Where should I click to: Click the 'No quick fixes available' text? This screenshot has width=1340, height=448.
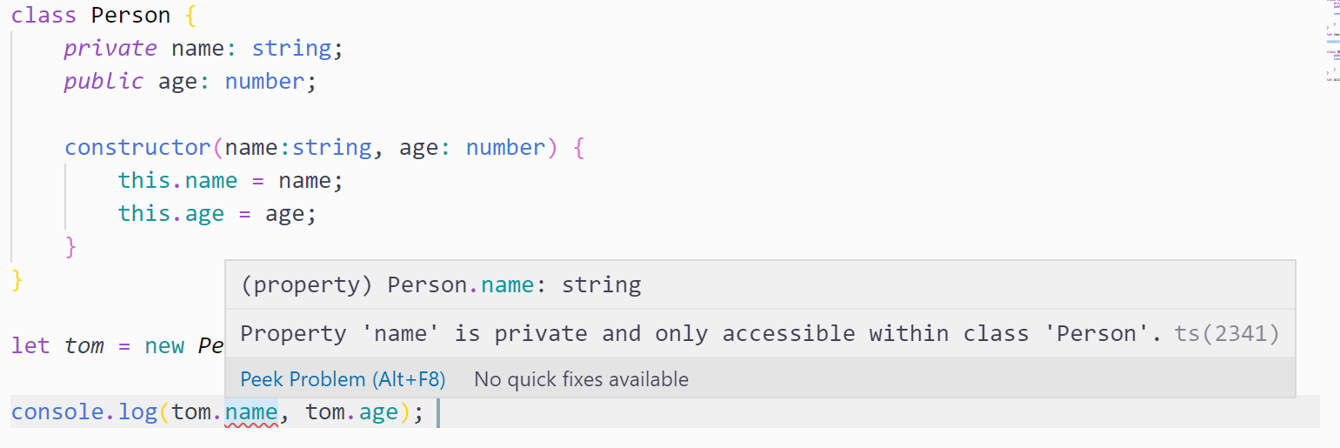581,379
